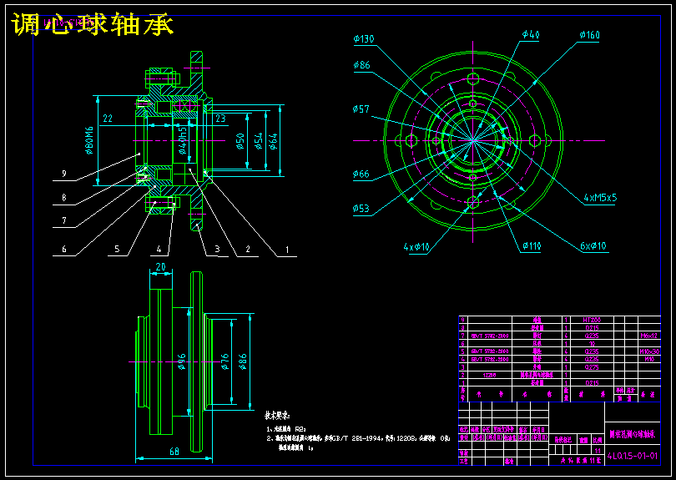Click leader number 8 beside section view

click(64, 198)
